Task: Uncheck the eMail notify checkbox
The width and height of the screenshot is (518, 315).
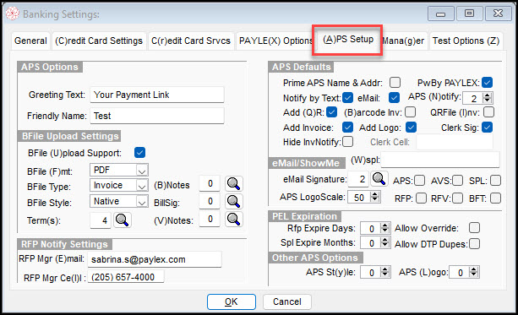Action: [x=394, y=98]
